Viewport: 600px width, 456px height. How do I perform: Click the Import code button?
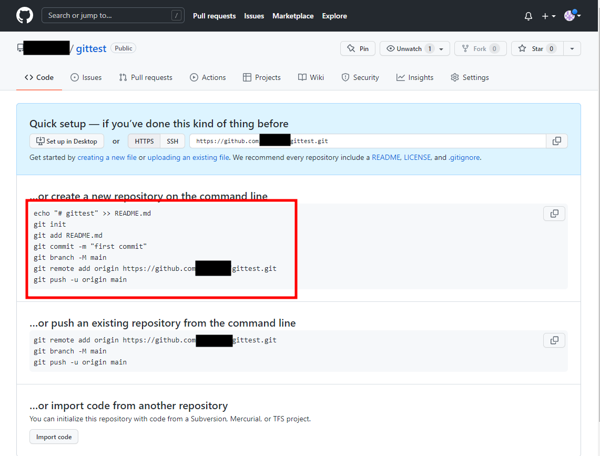coord(54,437)
